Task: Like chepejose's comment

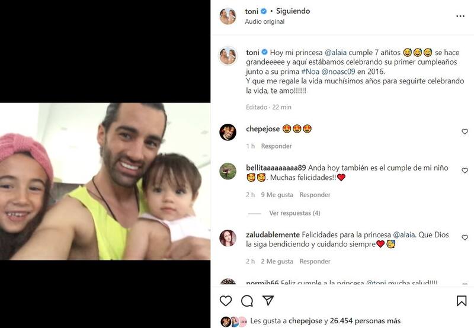Action: pos(465,131)
